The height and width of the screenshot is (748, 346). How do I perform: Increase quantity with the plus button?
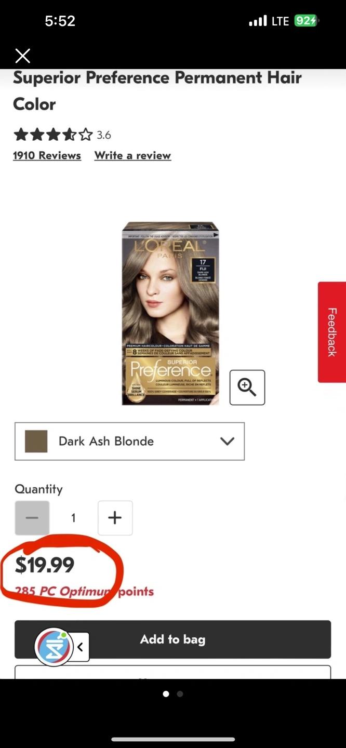[x=115, y=518]
